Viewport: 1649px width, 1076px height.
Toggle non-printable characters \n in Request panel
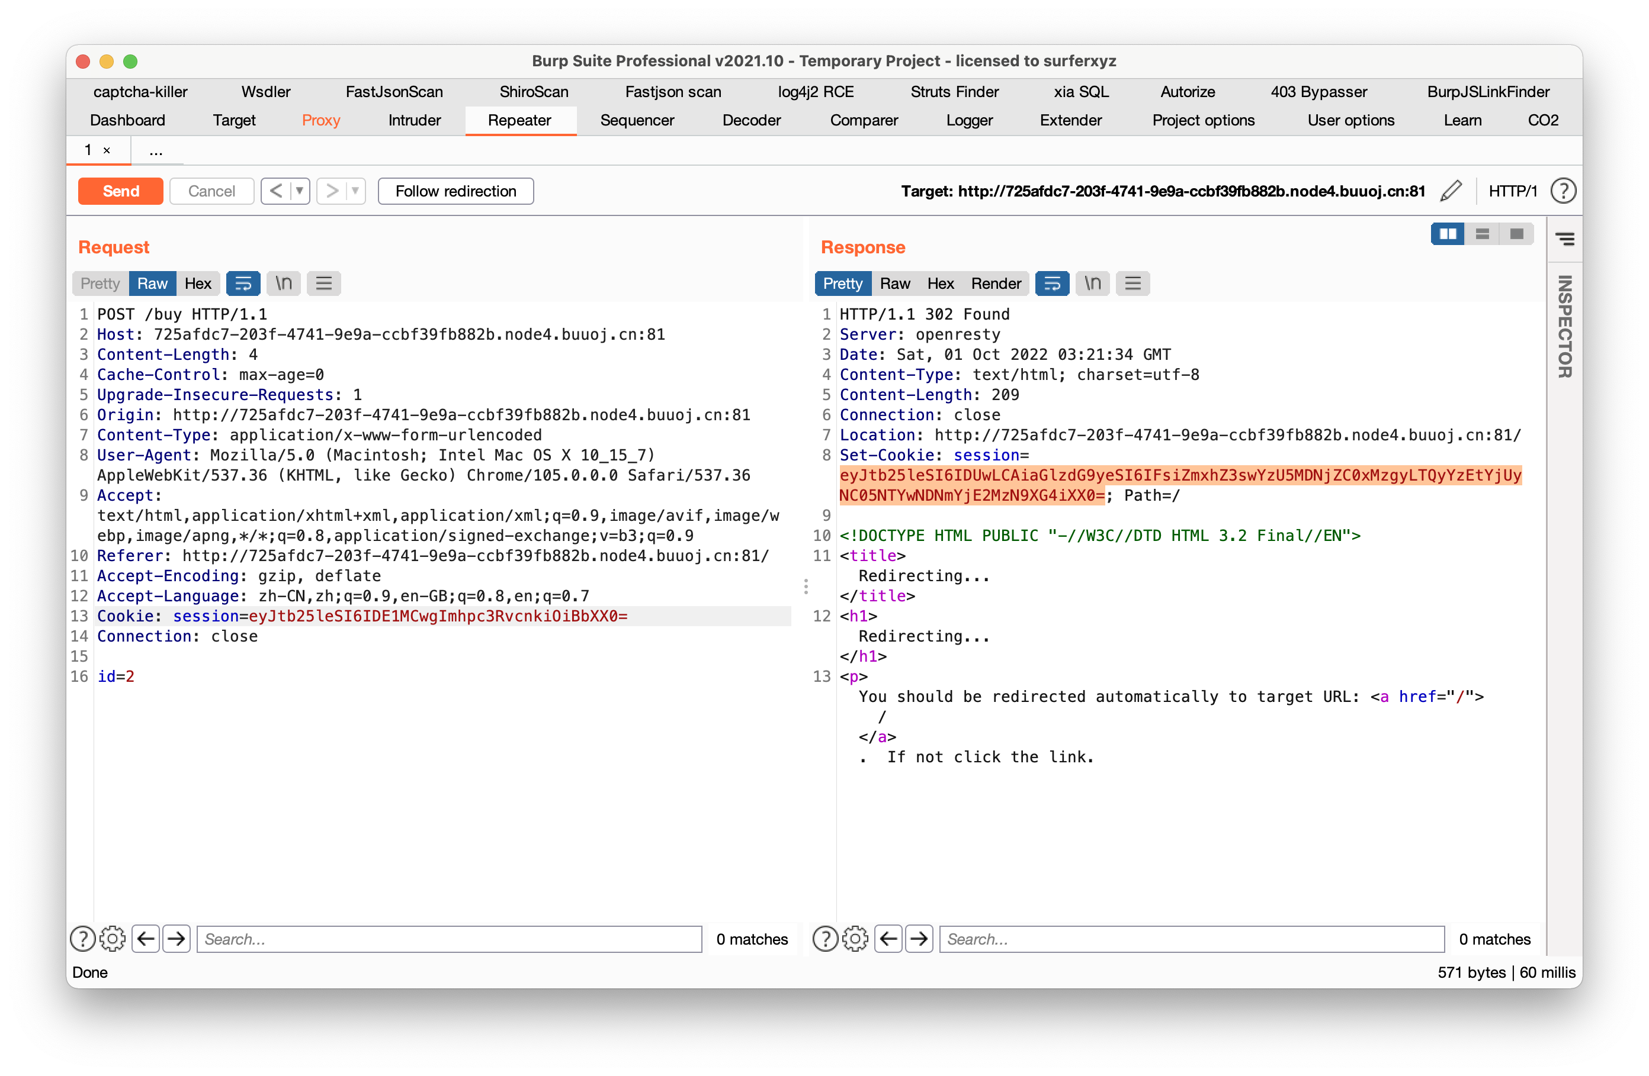(x=283, y=283)
